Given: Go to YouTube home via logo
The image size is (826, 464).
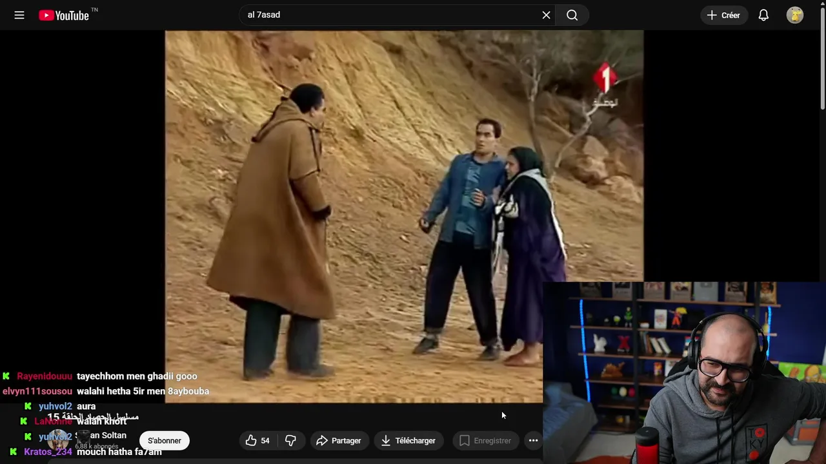Looking at the screenshot, I should click(63, 15).
